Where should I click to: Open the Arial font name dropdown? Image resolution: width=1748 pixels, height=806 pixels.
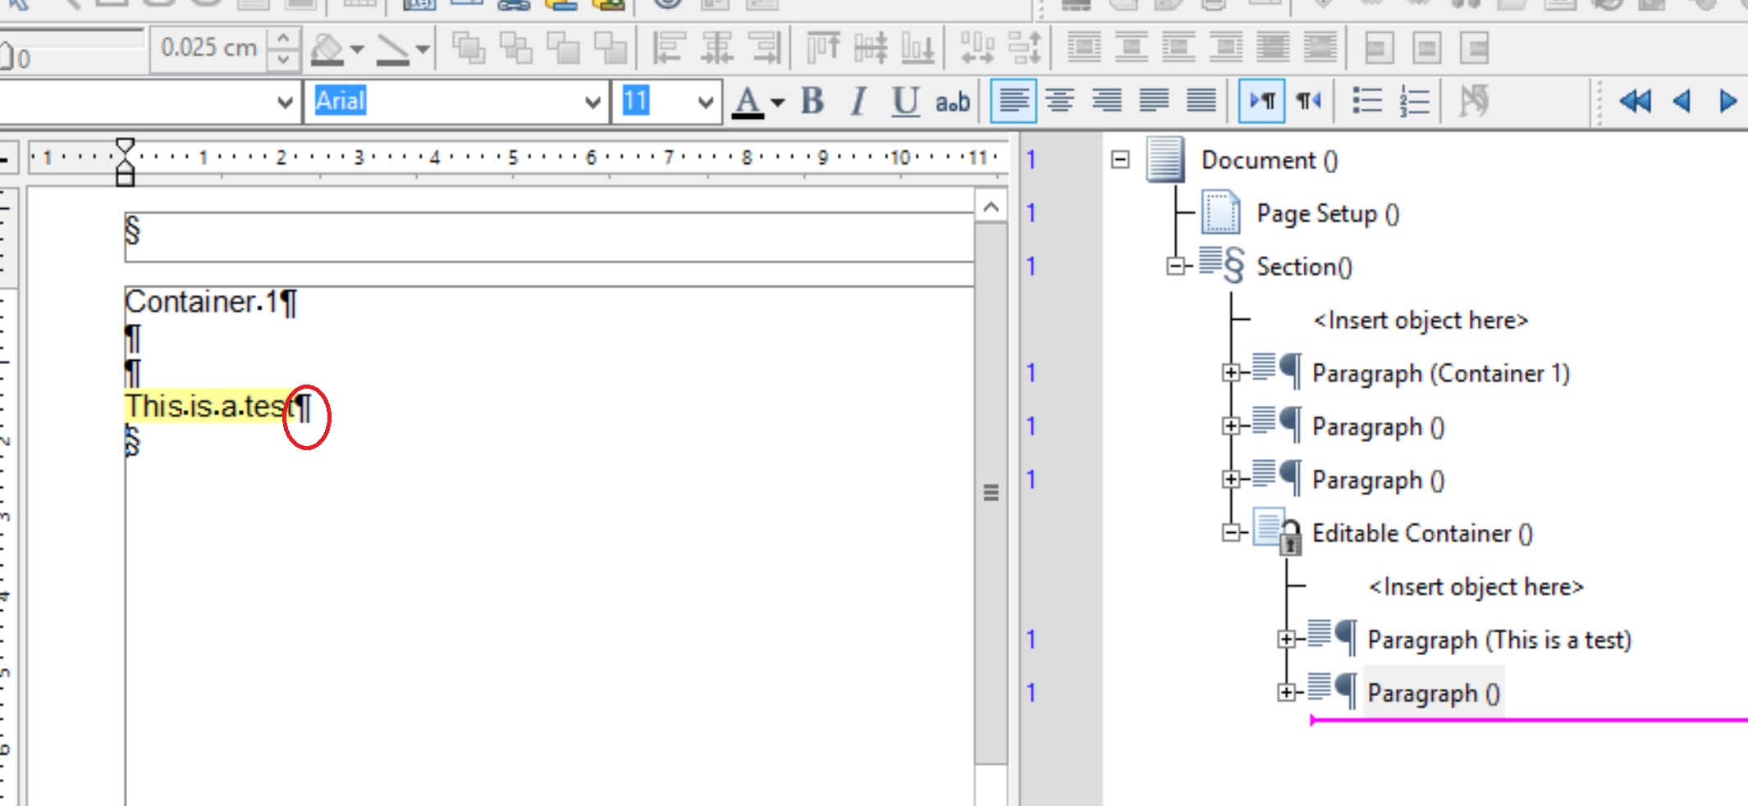pyautogui.click(x=592, y=102)
